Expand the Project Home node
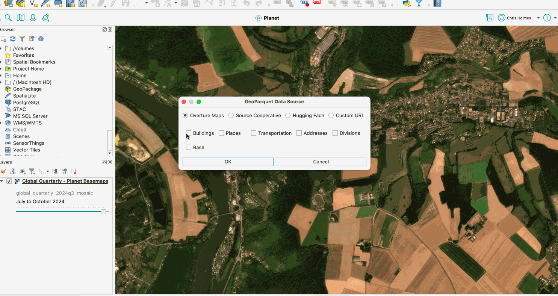 point(1,69)
